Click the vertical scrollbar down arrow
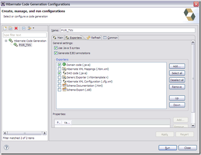The image size is (201, 155). coord(193,125)
